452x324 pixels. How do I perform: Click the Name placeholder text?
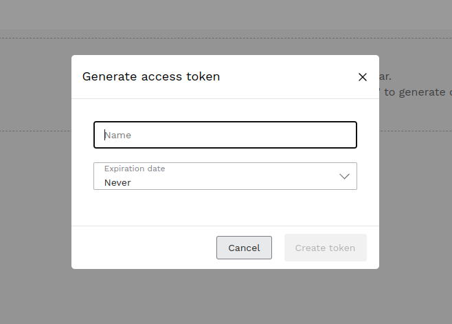point(118,135)
